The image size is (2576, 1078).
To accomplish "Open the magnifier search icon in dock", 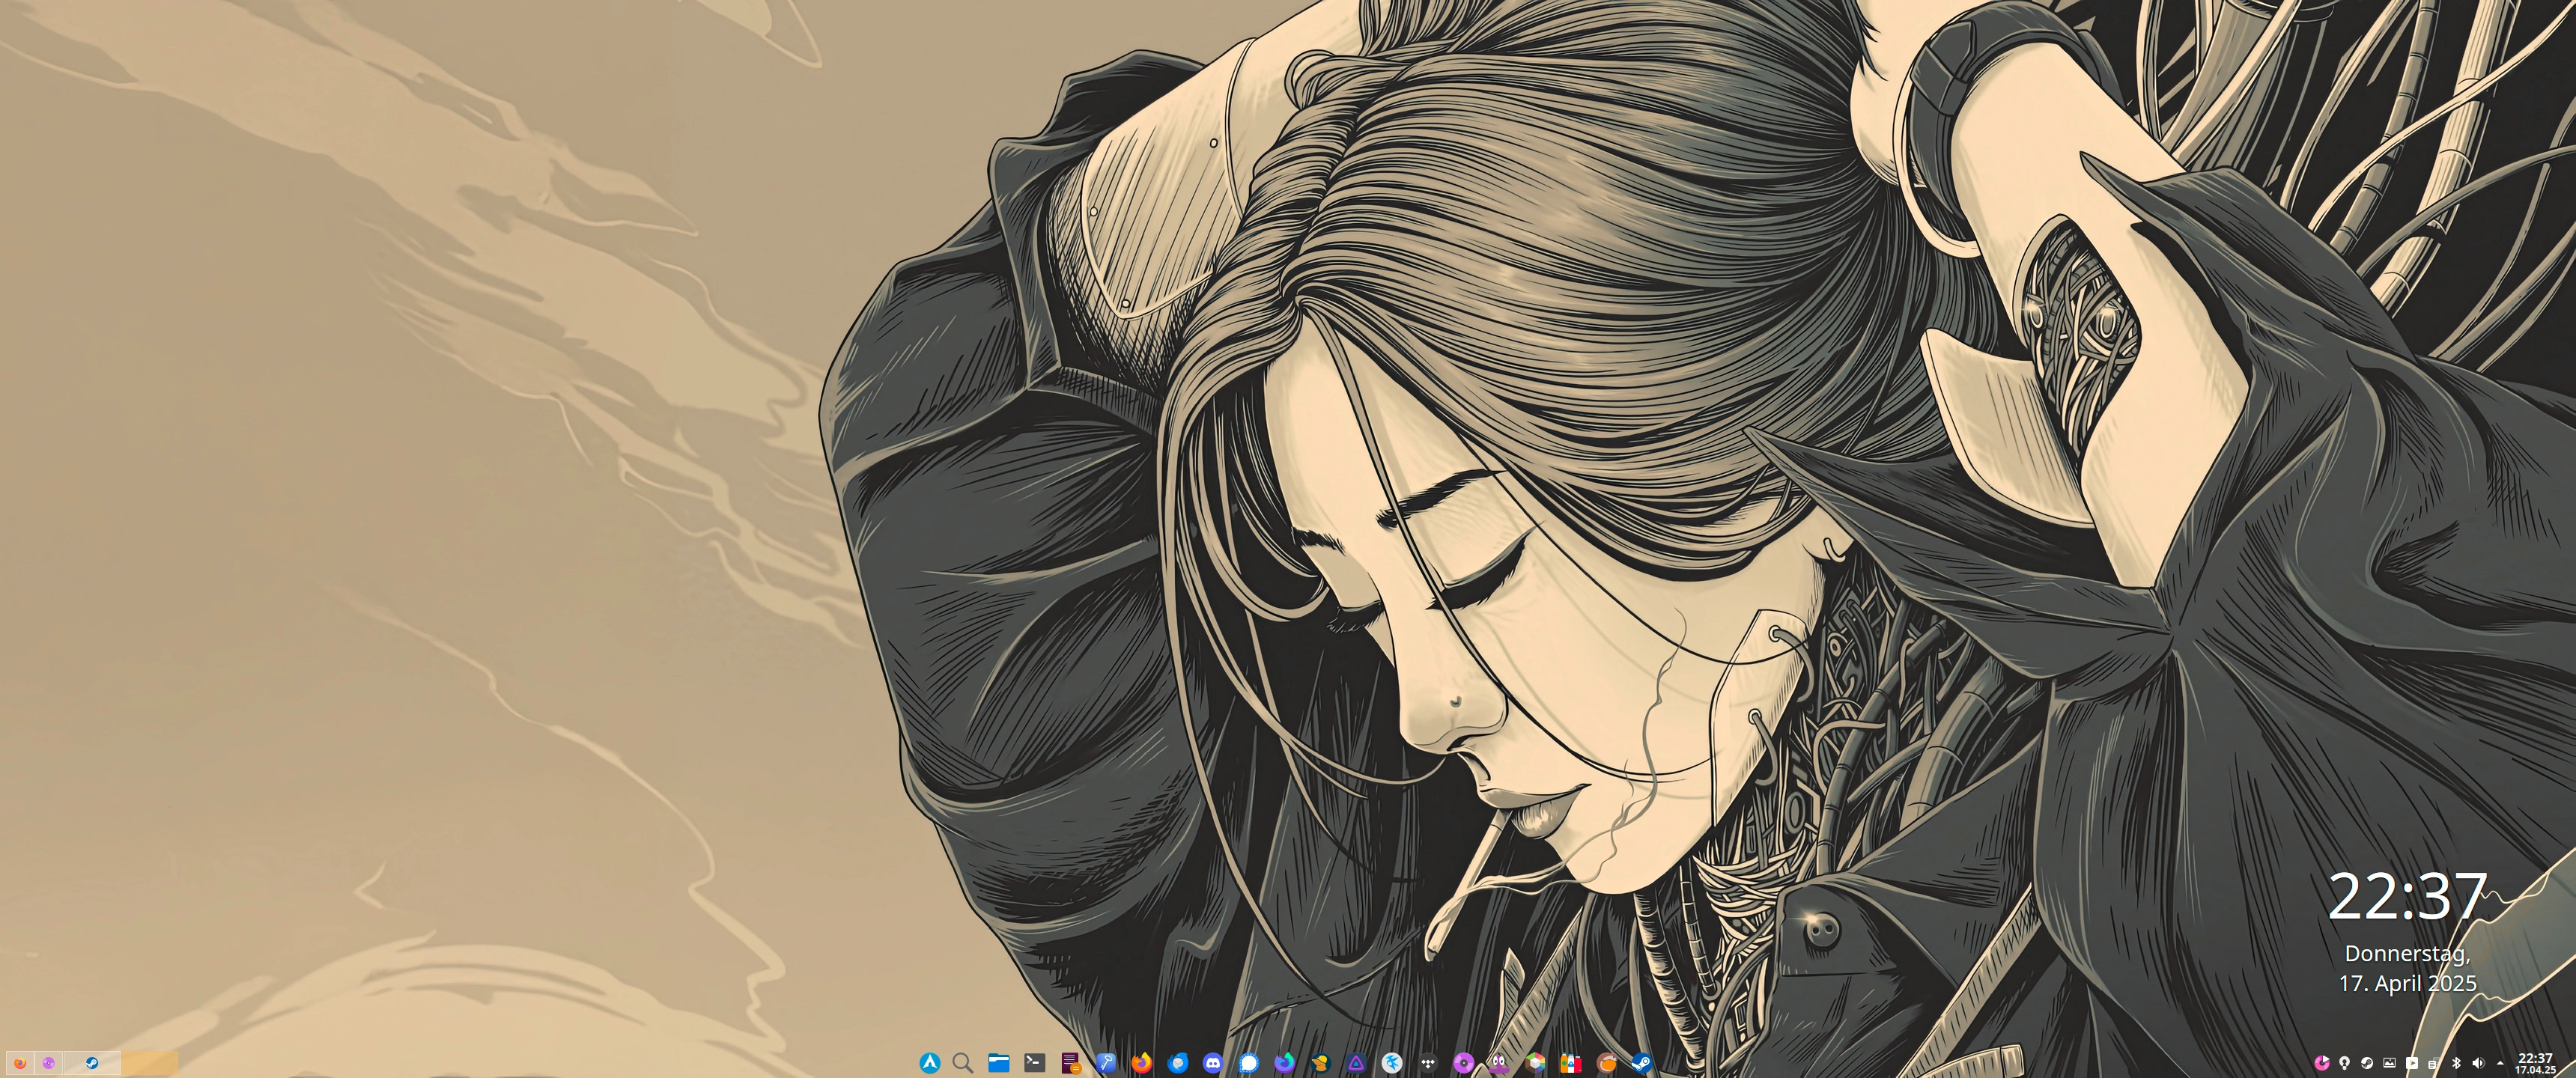I will pos(963,1063).
